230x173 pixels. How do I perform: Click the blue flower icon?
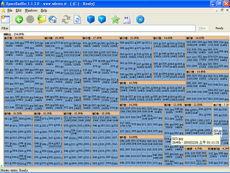click(x=140, y=19)
